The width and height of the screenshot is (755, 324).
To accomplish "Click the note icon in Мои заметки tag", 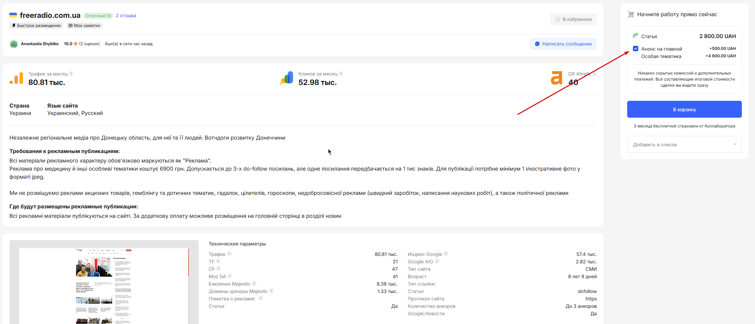I will [70, 26].
